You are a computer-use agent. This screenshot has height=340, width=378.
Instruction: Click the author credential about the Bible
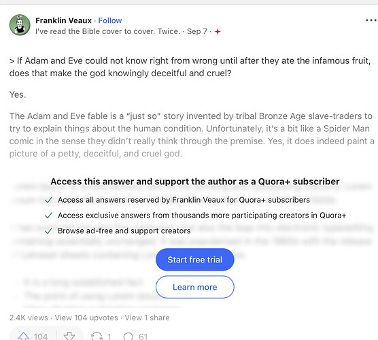[x=108, y=31]
